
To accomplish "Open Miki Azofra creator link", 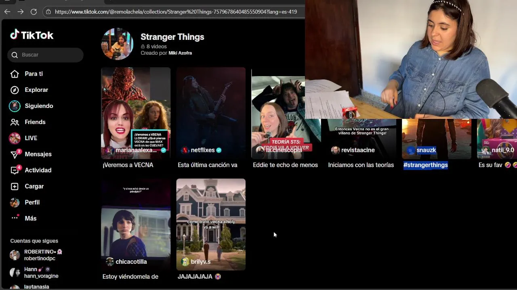I will [x=180, y=53].
